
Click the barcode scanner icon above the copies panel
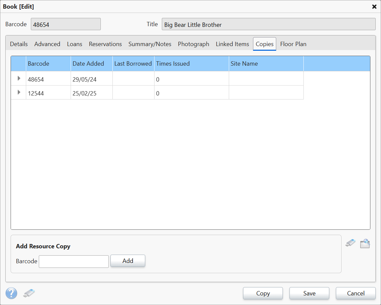click(350, 243)
